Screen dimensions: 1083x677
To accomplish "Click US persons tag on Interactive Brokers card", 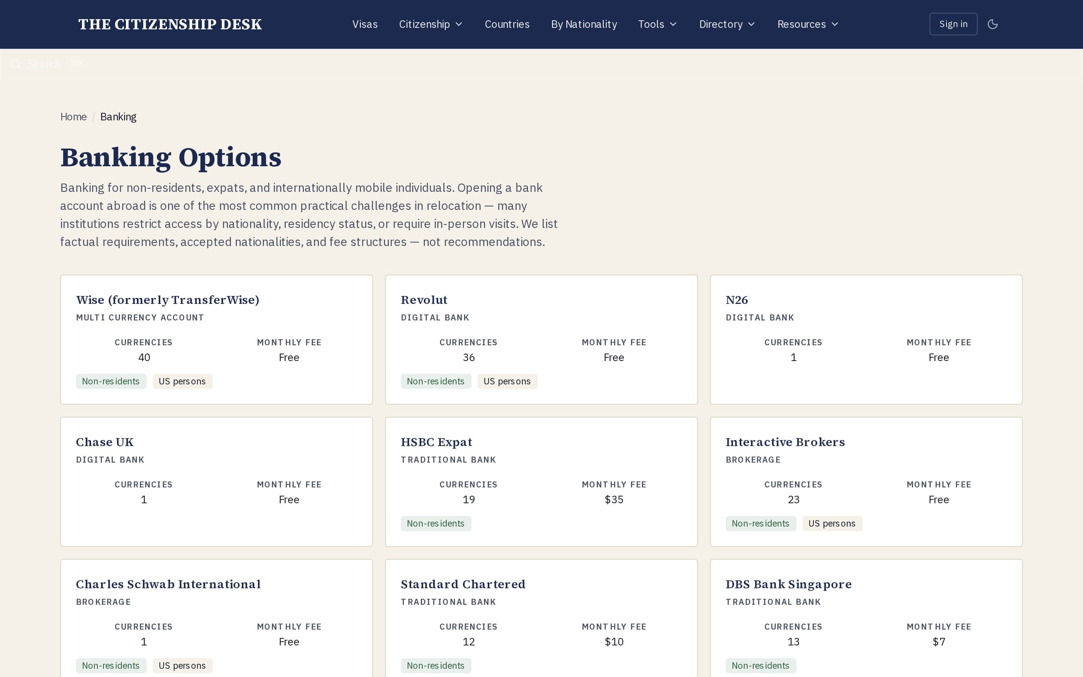I will click(x=832, y=524).
